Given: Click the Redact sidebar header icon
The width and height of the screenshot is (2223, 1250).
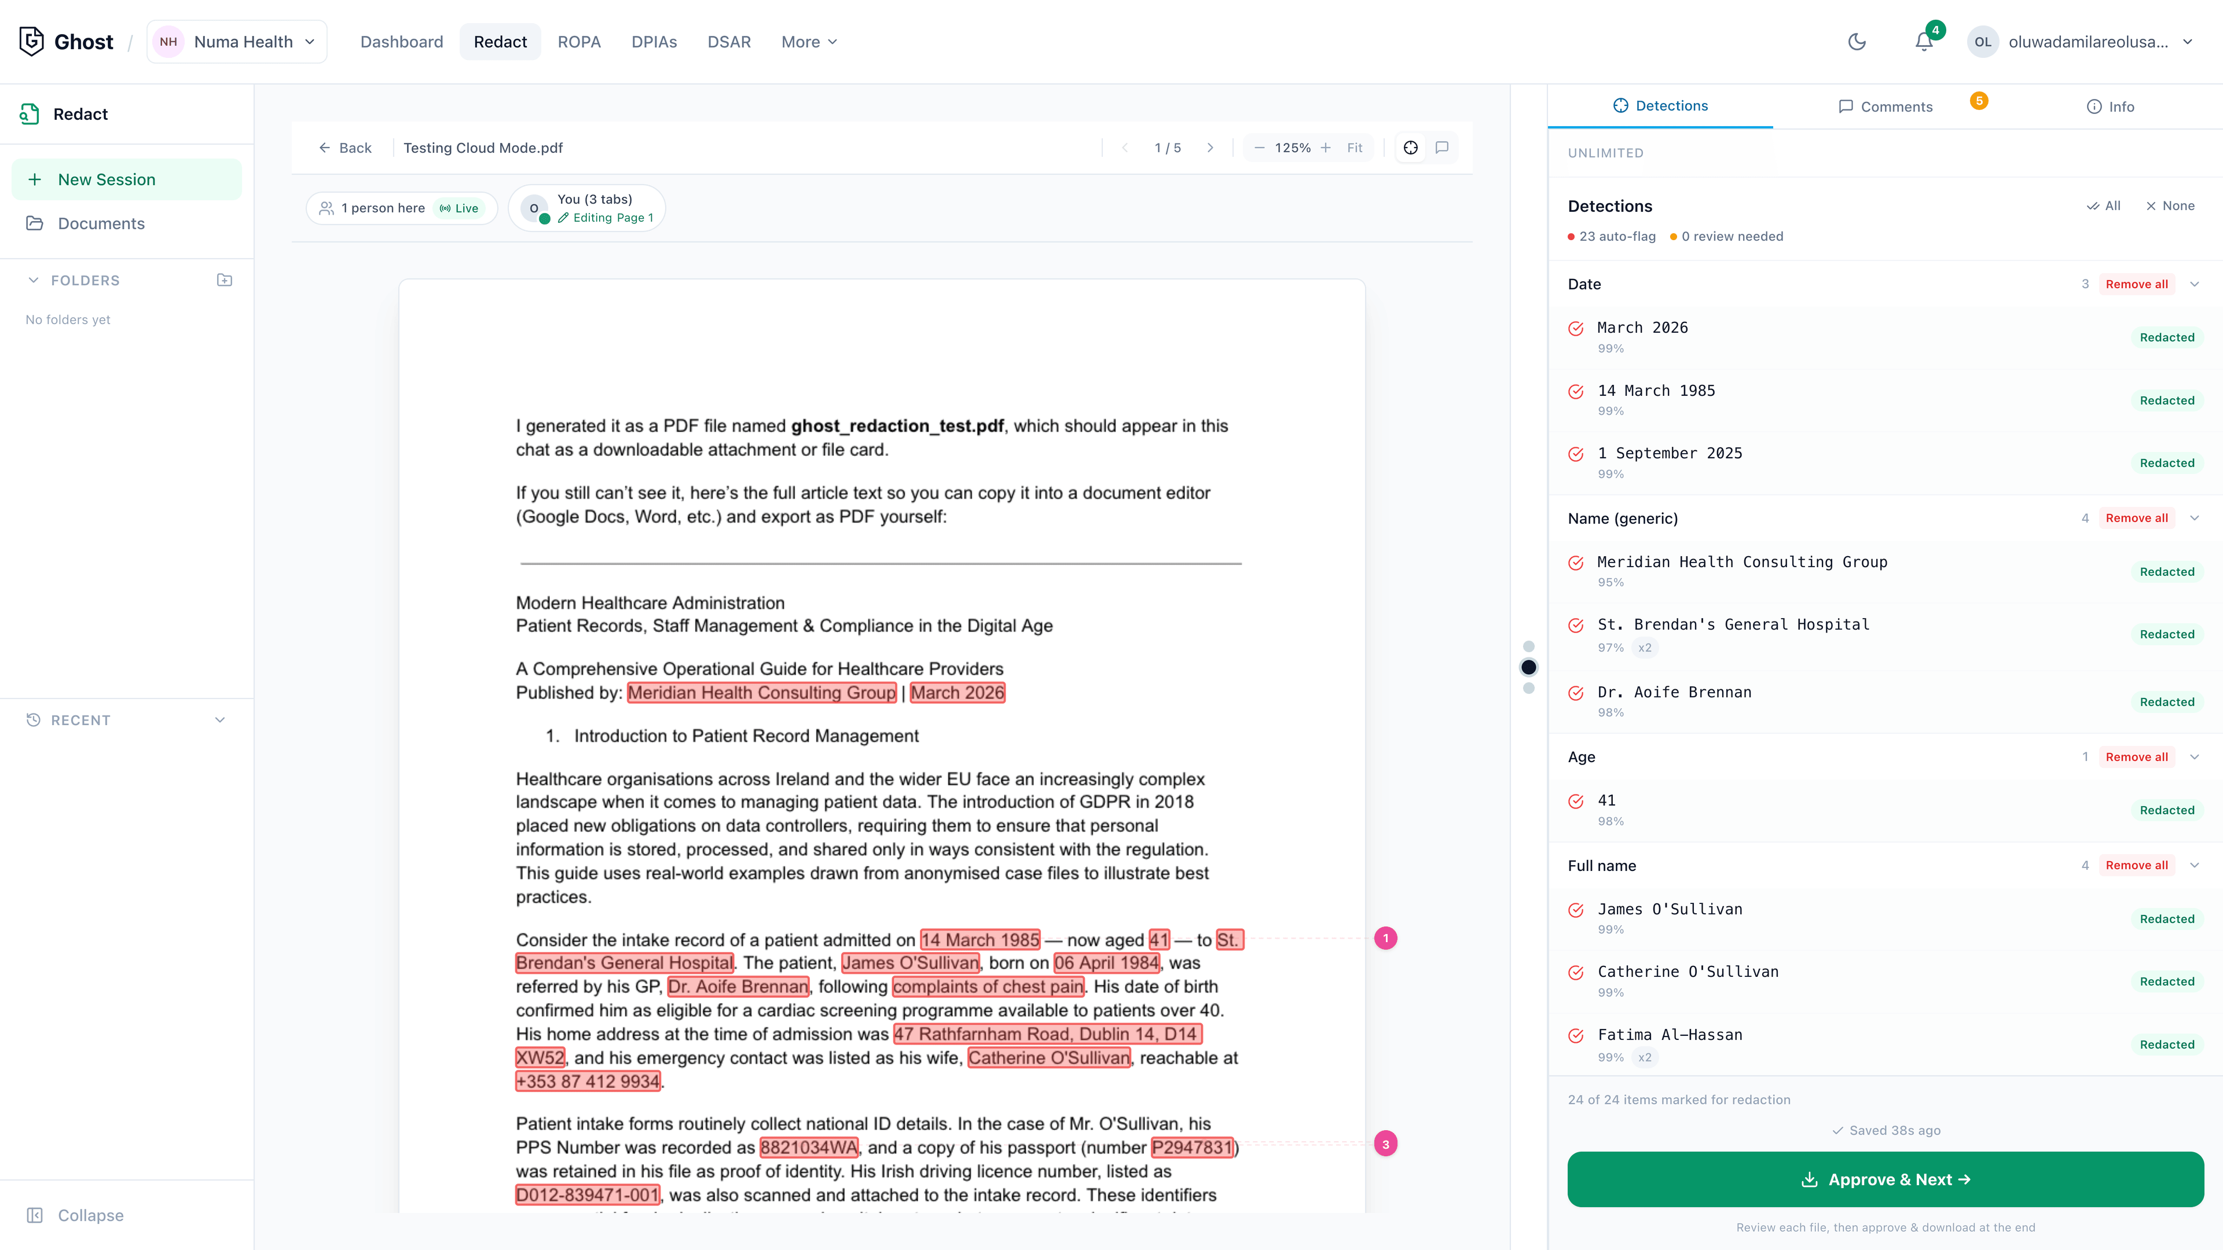Looking at the screenshot, I should (x=30, y=114).
